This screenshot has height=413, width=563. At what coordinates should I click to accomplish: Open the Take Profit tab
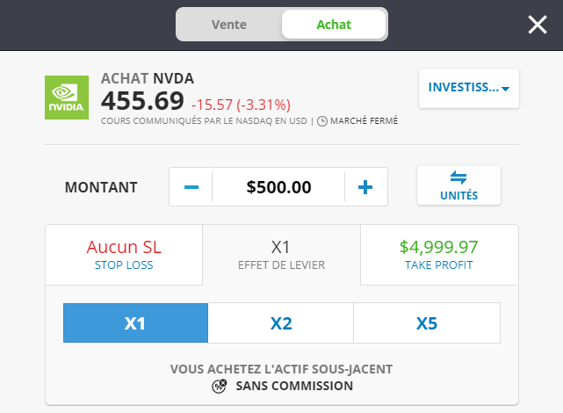click(439, 255)
